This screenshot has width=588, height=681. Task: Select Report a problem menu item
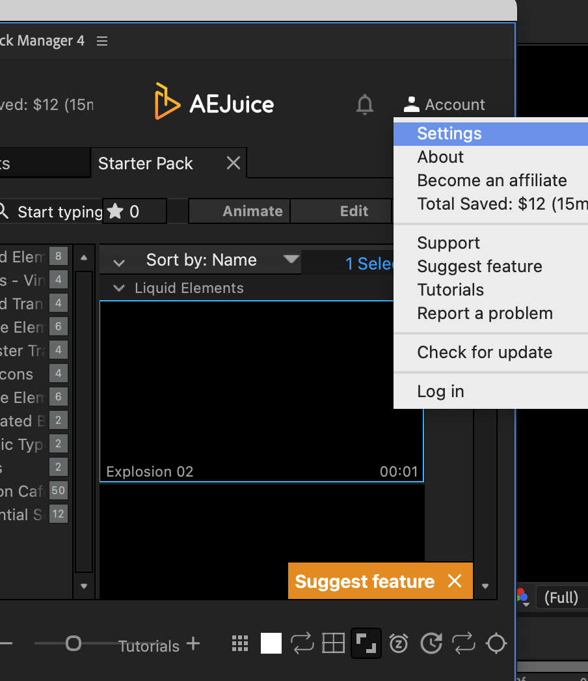click(491, 314)
